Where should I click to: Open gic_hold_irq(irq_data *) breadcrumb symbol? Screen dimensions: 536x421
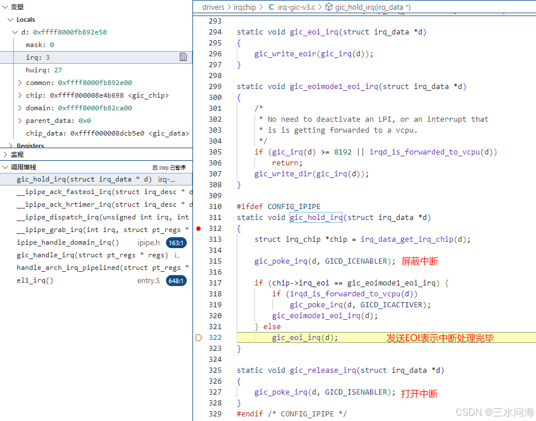pos(373,7)
